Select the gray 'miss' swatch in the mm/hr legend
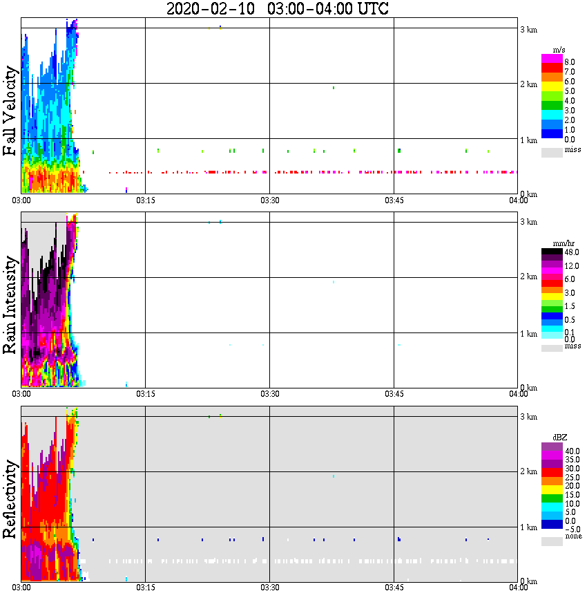587x600 pixels. coord(552,348)
